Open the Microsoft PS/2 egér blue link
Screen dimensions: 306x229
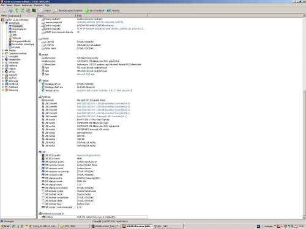click(86, 75)
